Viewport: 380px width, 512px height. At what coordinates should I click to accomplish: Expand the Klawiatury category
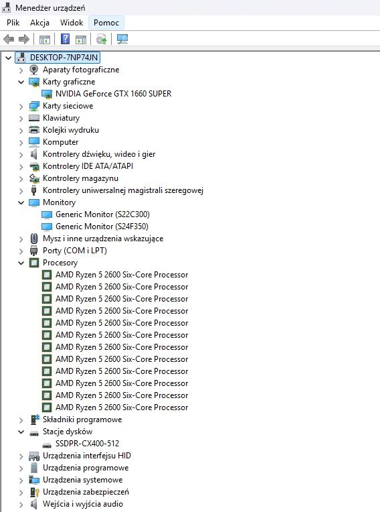click(21, 118)
